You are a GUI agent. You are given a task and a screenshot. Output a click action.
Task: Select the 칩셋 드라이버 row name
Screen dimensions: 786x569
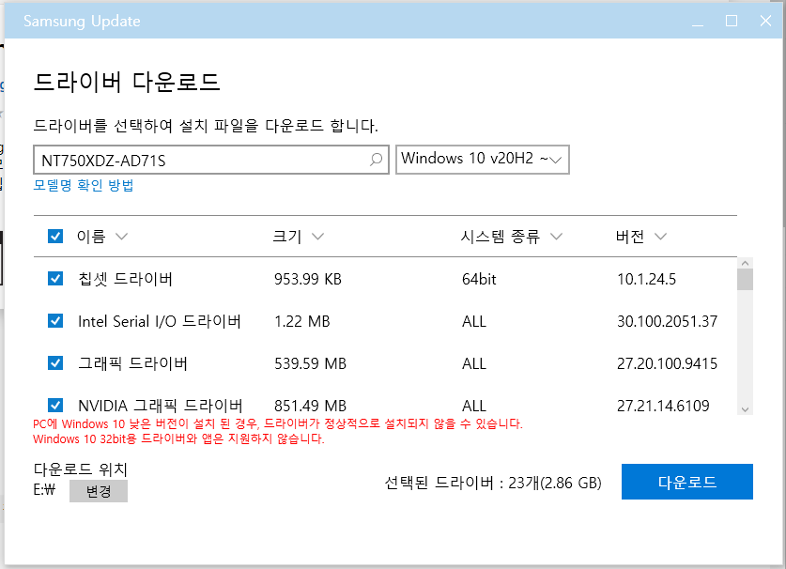coord(125,279)
